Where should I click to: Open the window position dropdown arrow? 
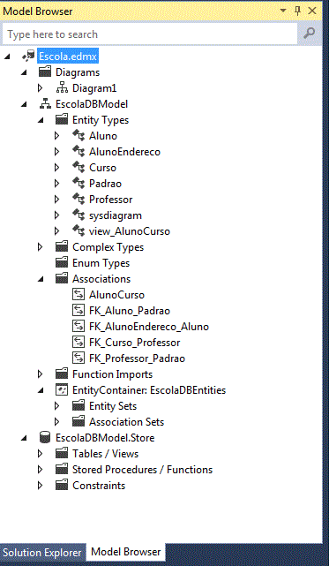[x=283, y=11]
